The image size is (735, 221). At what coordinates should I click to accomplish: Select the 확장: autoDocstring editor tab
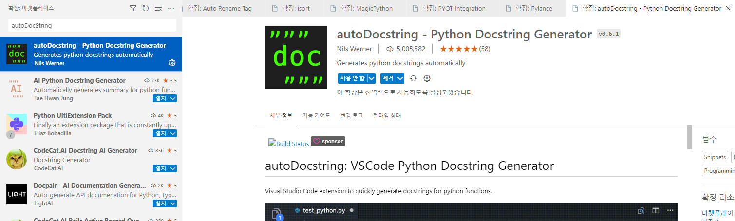650,8
